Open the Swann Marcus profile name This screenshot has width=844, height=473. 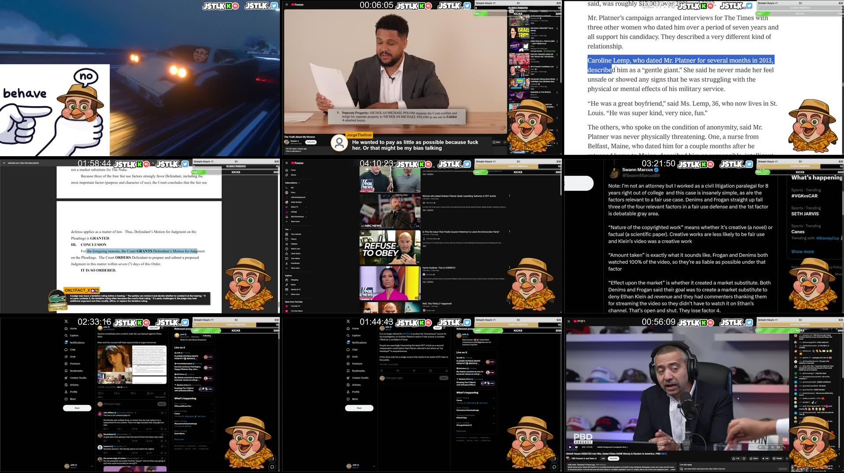(x=637, y=169)
